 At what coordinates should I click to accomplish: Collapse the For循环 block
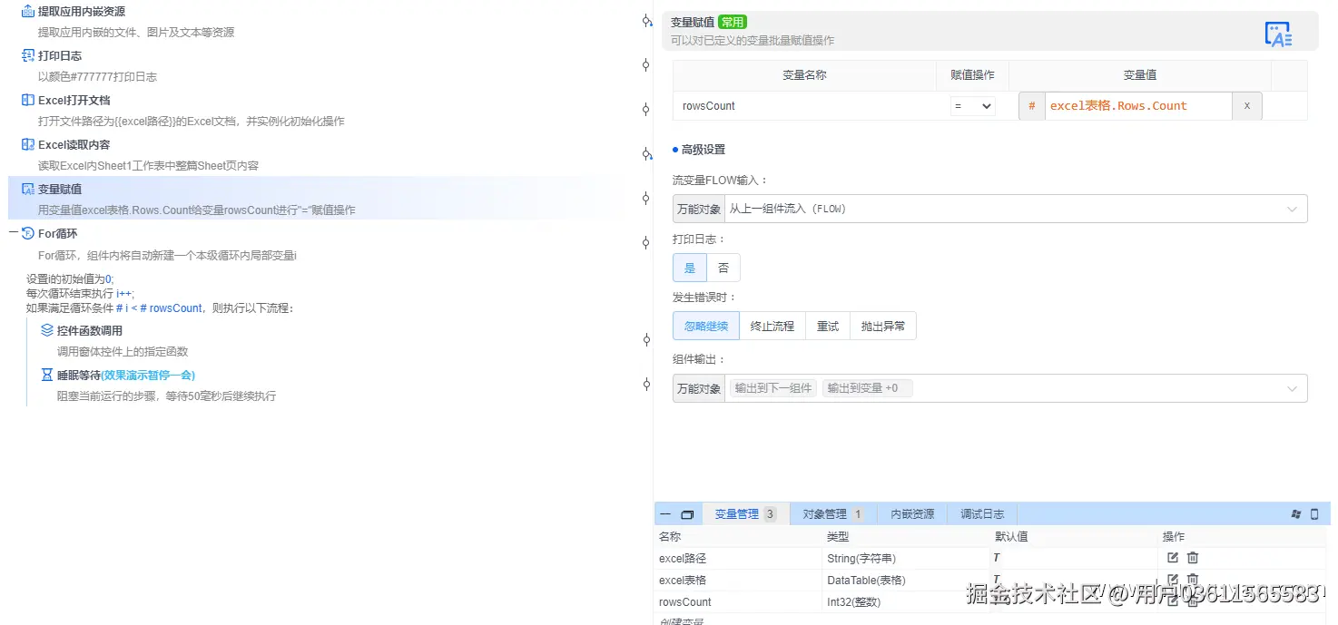(x=14, y=234)
